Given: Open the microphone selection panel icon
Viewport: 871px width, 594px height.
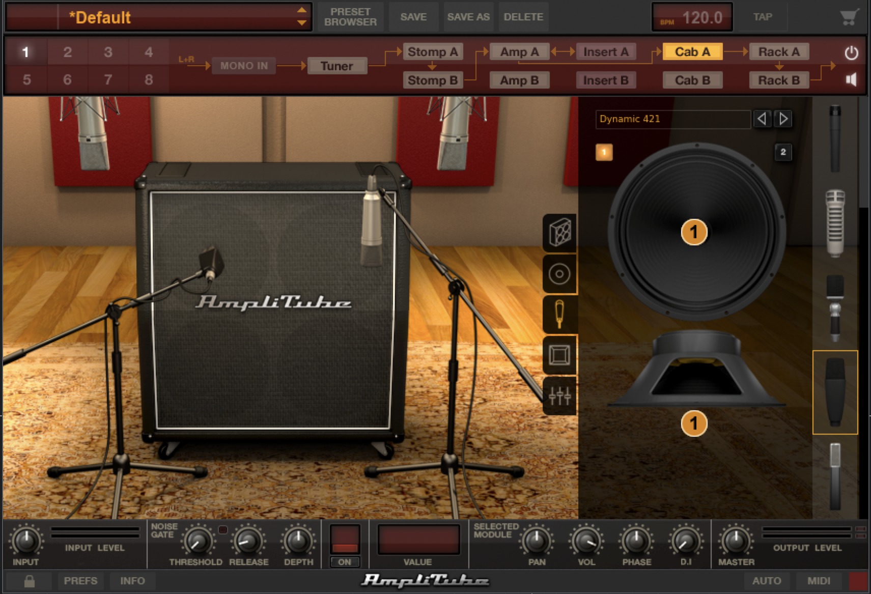Looking at the screenshot, I should pos(559,314).
